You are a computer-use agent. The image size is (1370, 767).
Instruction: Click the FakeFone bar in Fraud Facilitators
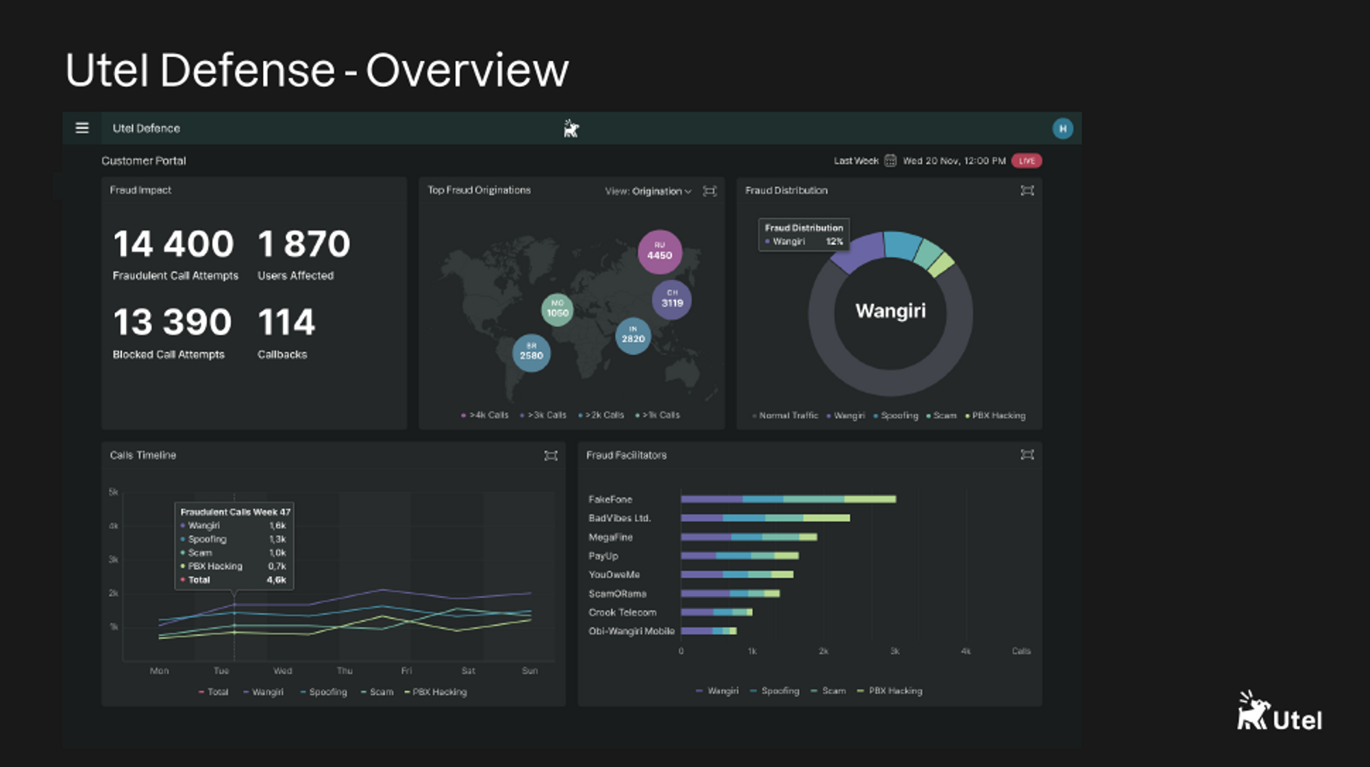(788, 499)
